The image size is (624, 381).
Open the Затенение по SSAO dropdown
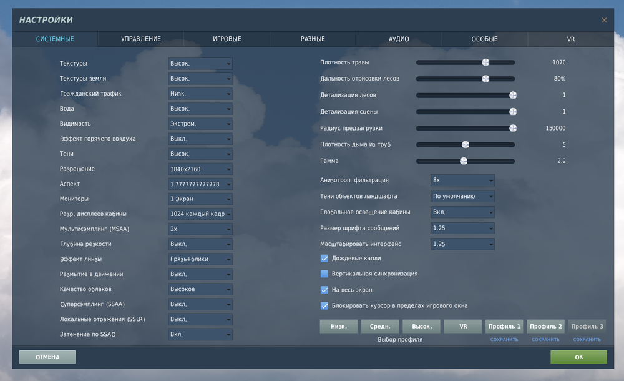coord(200,334)
